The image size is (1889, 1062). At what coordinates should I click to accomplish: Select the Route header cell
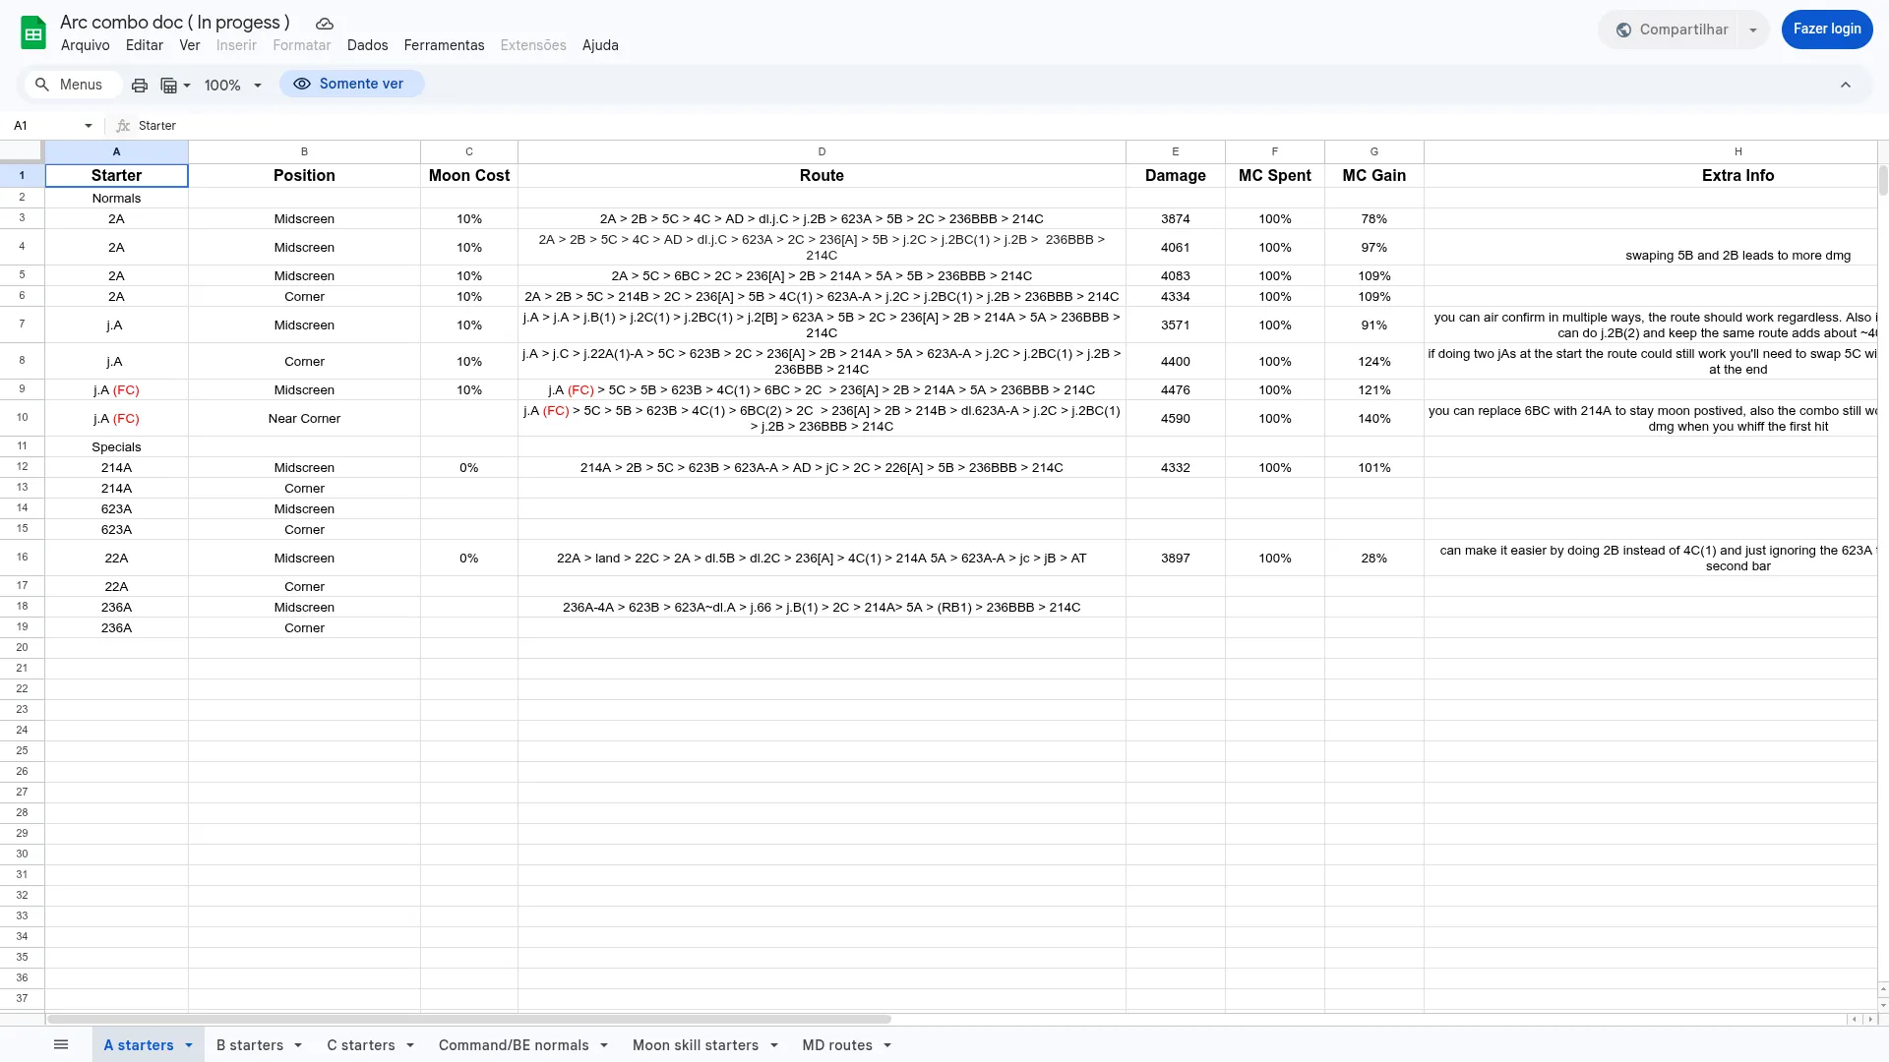(821, 176)
